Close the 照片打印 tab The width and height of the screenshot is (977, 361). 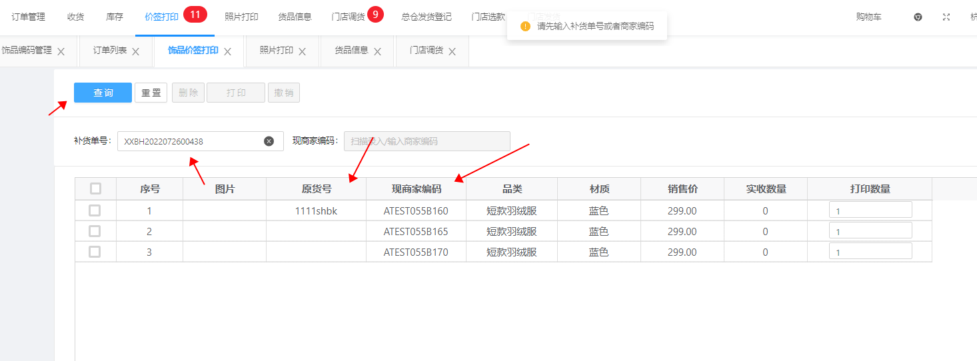pos(302,51)
